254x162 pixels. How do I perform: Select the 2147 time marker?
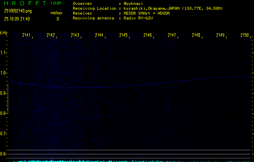[172, 36]
